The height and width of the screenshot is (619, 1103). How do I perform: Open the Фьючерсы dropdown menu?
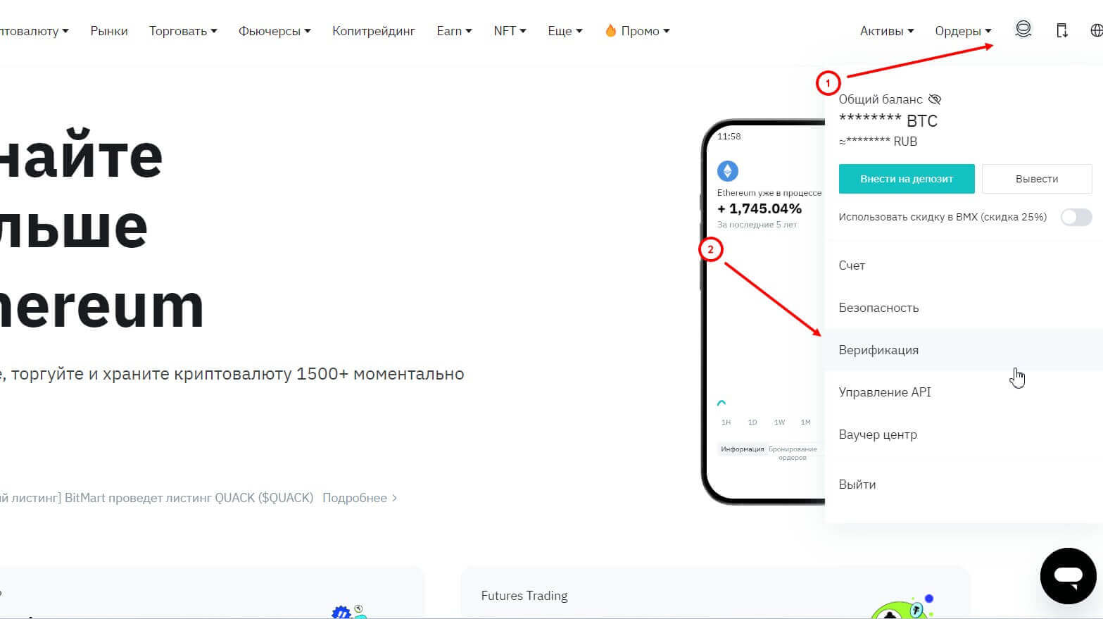pos(274,31)
